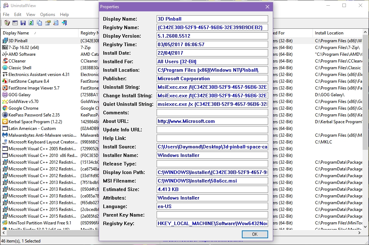Click the vertical scrollbar down arrow in UninstallView

pyautogui.click(x=365, y=227)
